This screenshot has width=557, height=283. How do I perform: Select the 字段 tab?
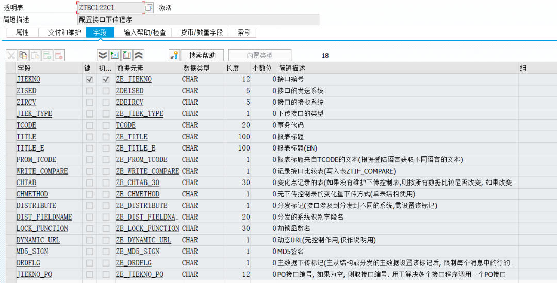point(100,32)
